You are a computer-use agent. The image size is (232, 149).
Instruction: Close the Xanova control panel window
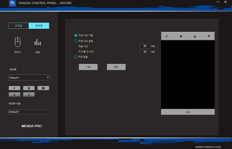[226, 2]
